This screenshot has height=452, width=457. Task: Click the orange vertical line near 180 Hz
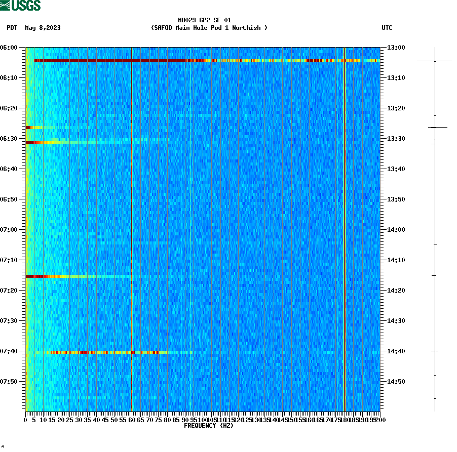[x=344, y=228]
